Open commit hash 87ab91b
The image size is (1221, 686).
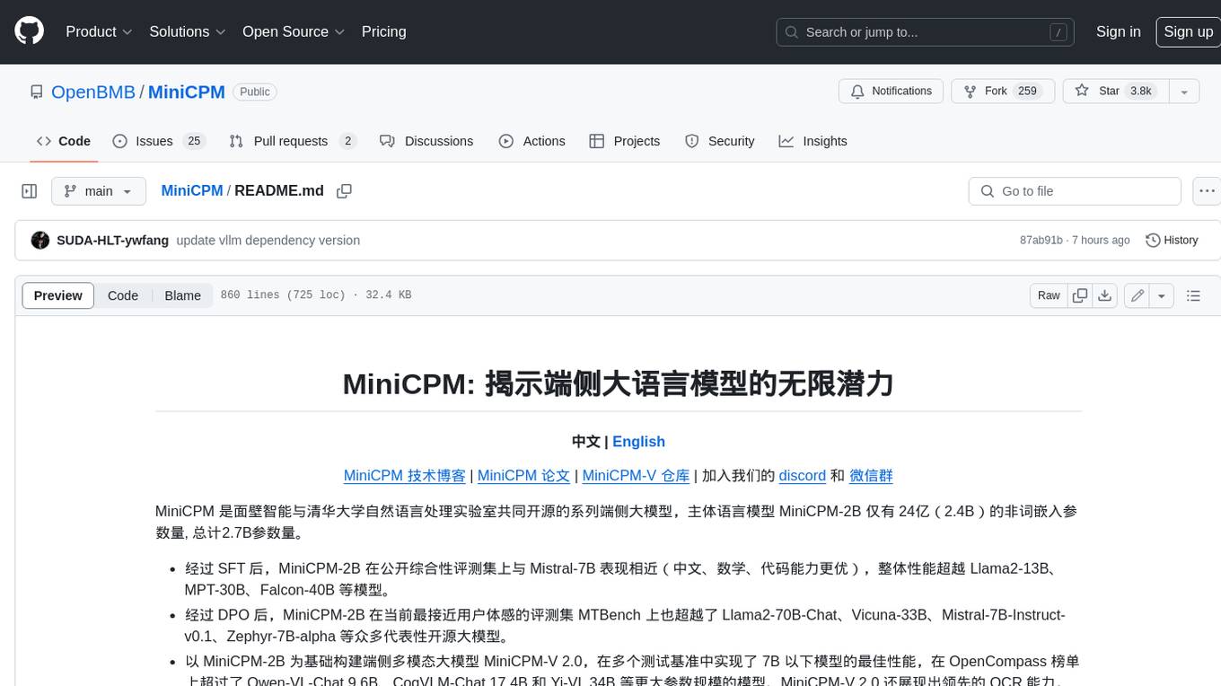coord(1041,241)
